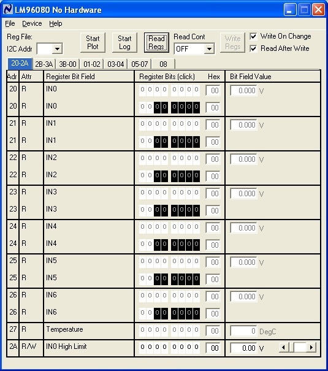Click the slider's right arrow for IN0 High Limit
The height and width of the screenshot is (371, 328).
click(x=311, y=348)
